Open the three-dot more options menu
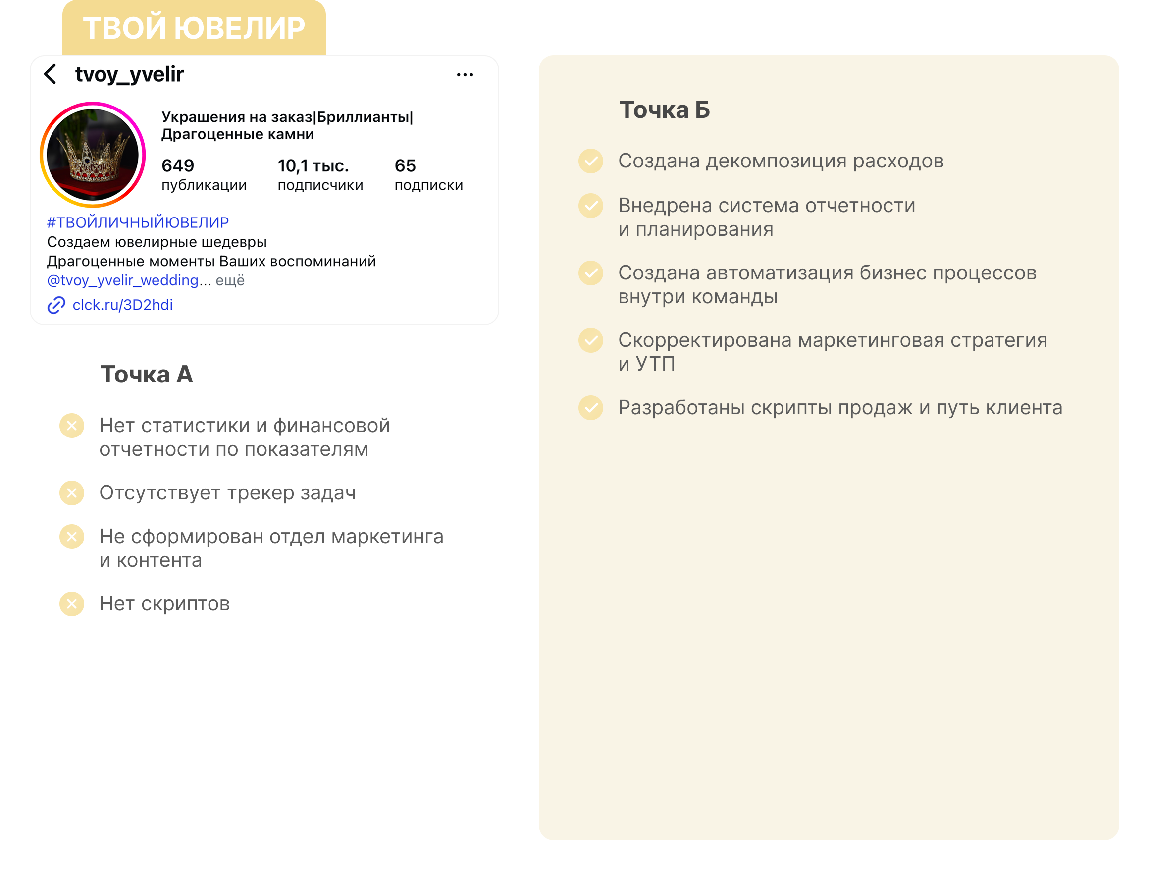1149x870 pixels. click(x=465, y=75)
